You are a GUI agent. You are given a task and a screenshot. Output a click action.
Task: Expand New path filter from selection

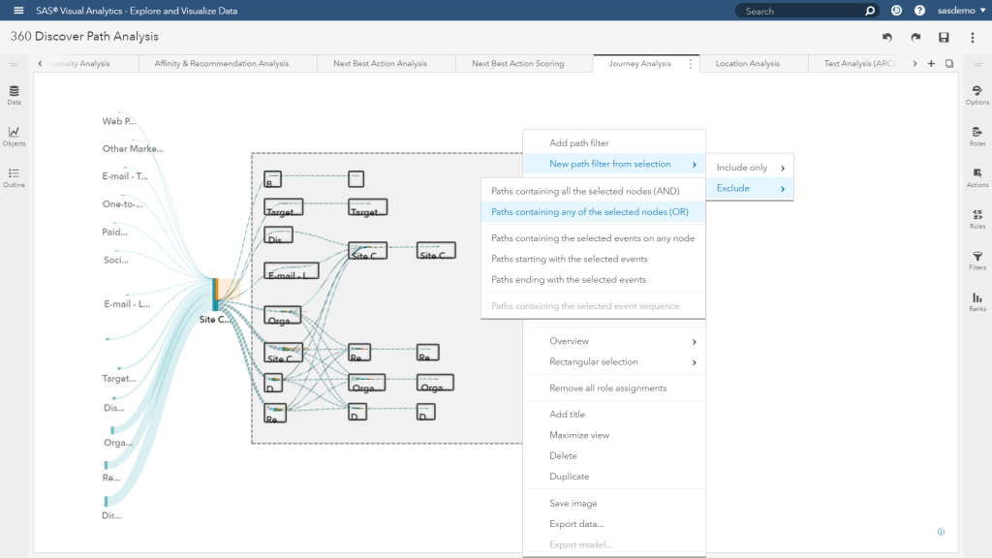pos(613,164)
